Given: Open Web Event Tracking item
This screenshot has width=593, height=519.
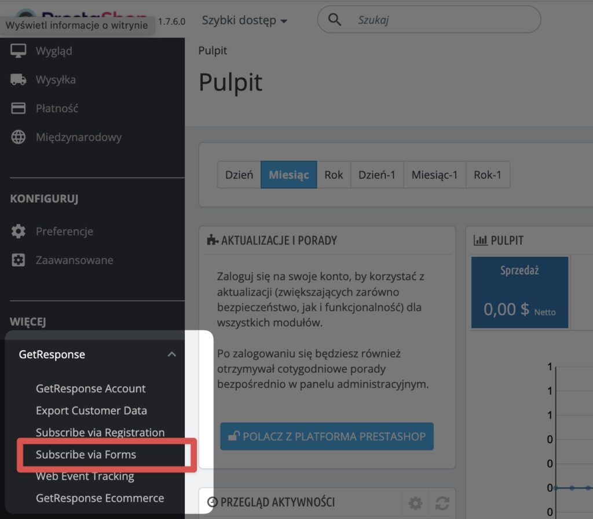Looking at the screenshot, I should tap(85, 476).
